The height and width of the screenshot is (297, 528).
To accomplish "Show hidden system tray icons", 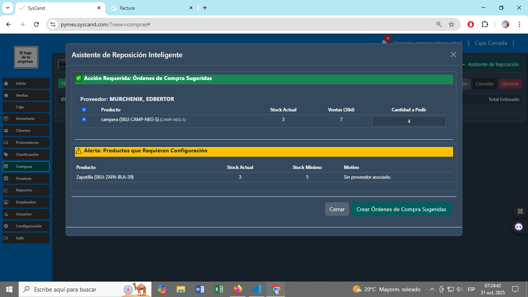I will click(432, 289).
